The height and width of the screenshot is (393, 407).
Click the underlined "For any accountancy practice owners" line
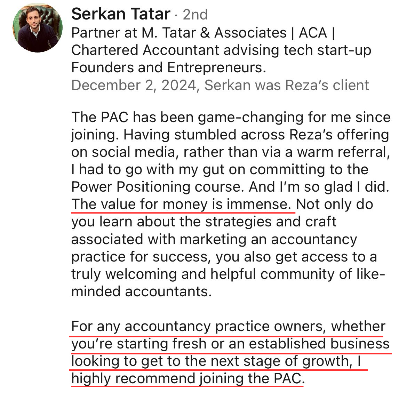coord(228,327)
